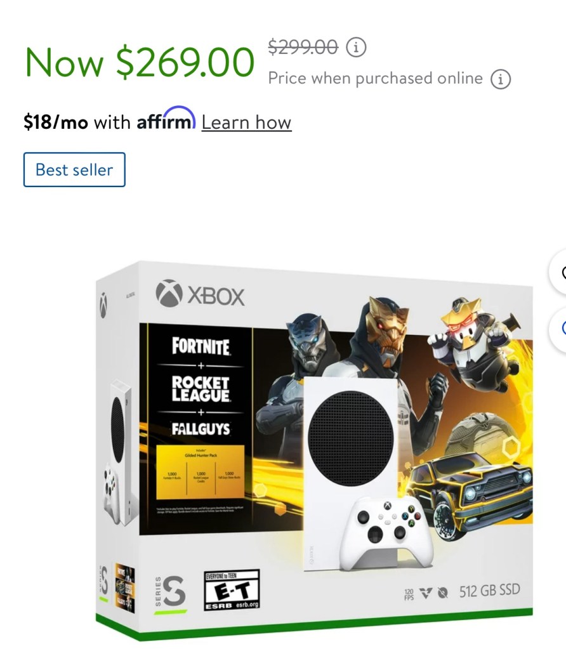Click the Affirm logo
Image resolution: width=566 pixels, height=649 pixels.
(166, 119)
